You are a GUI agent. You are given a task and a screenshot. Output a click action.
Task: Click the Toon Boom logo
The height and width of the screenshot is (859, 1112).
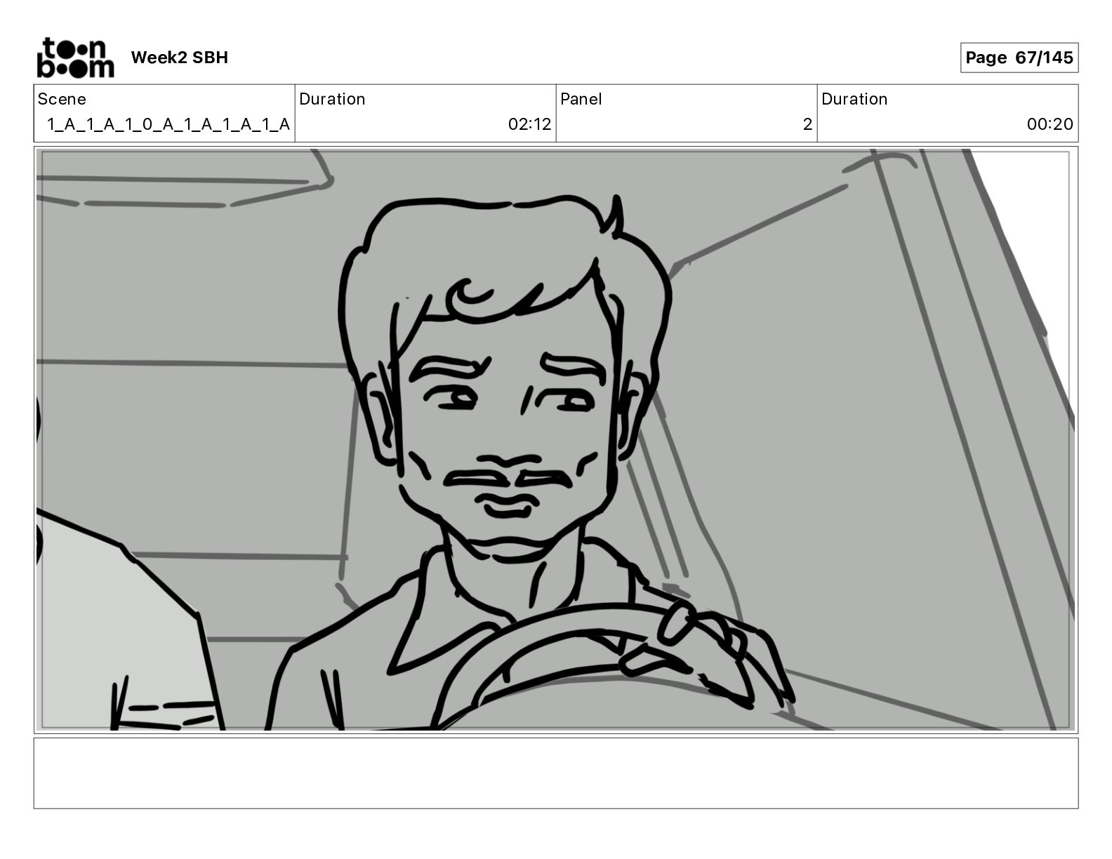(75, 58)
